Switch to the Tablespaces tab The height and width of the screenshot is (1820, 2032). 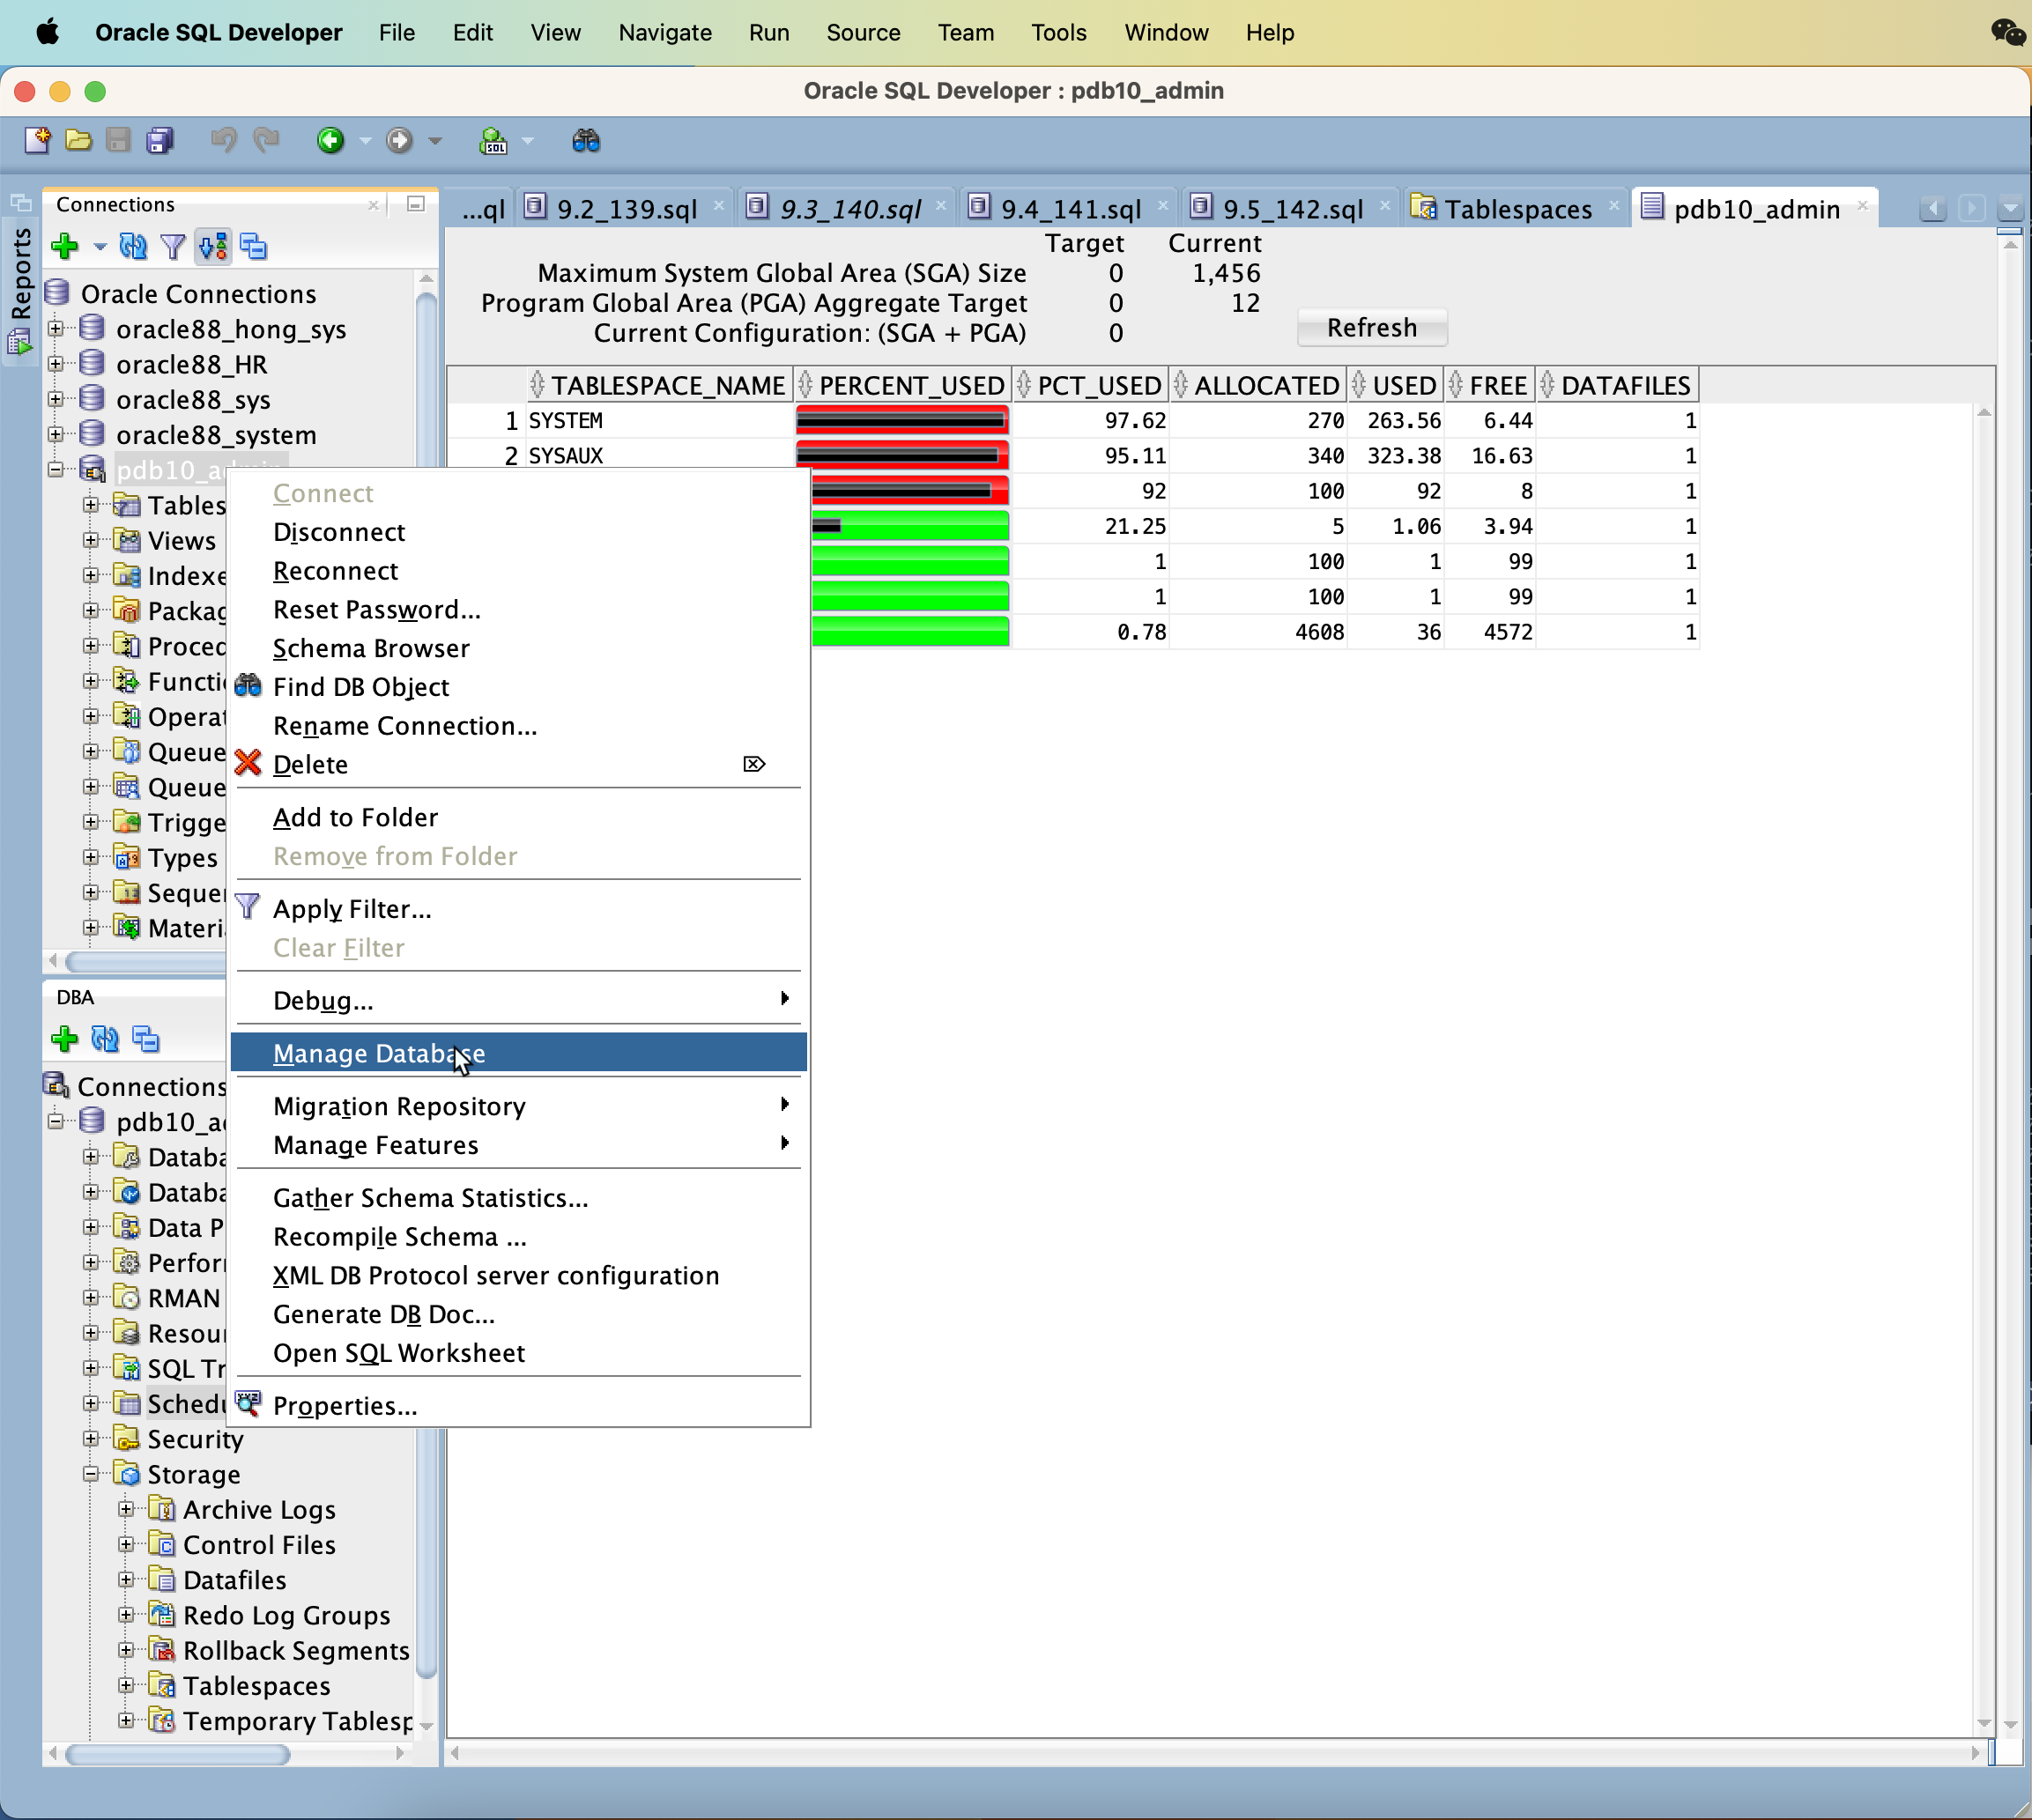(x=1517, y=209)
